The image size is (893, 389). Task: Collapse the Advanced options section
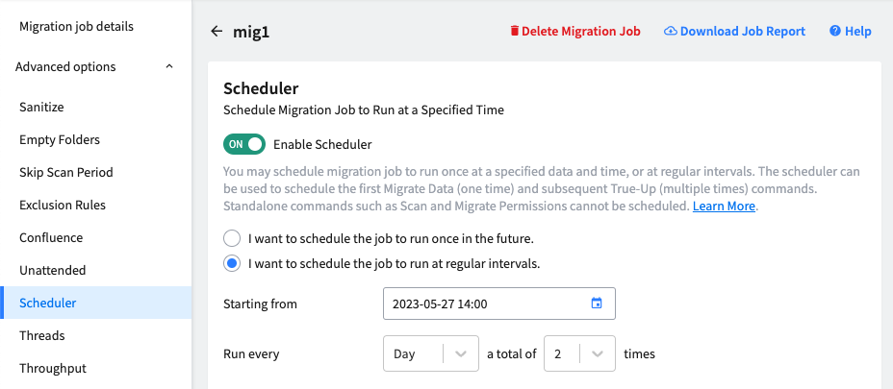coord(169,66)
